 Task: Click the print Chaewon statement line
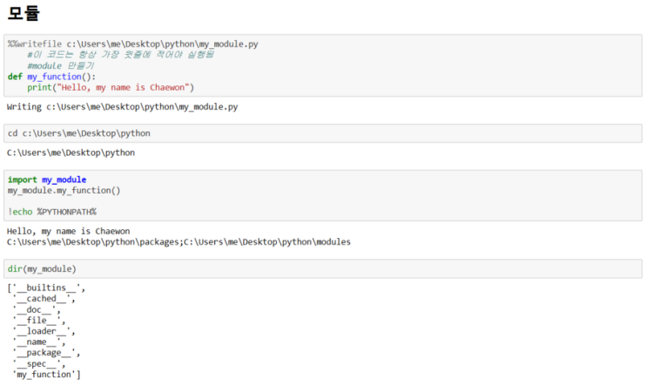tap(110, 87)
